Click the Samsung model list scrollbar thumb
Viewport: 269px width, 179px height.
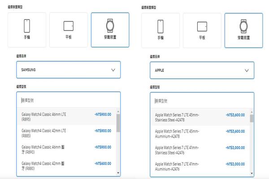pos(118,123)
